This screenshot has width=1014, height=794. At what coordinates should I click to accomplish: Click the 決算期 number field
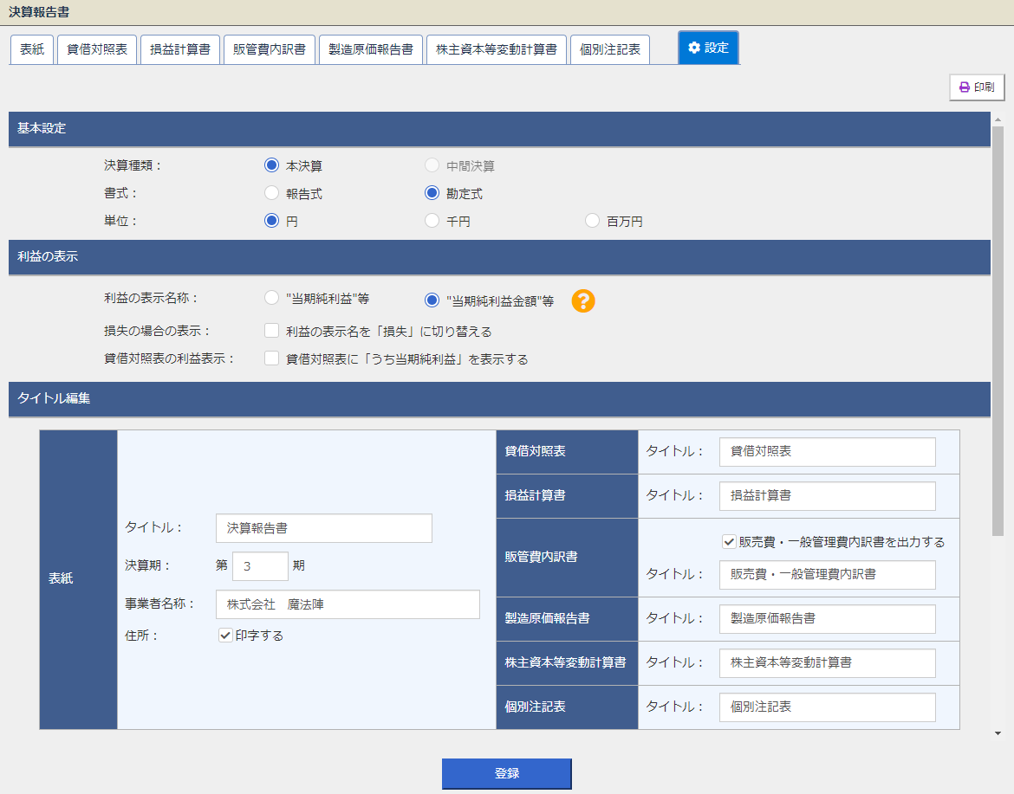click(260, 566)
